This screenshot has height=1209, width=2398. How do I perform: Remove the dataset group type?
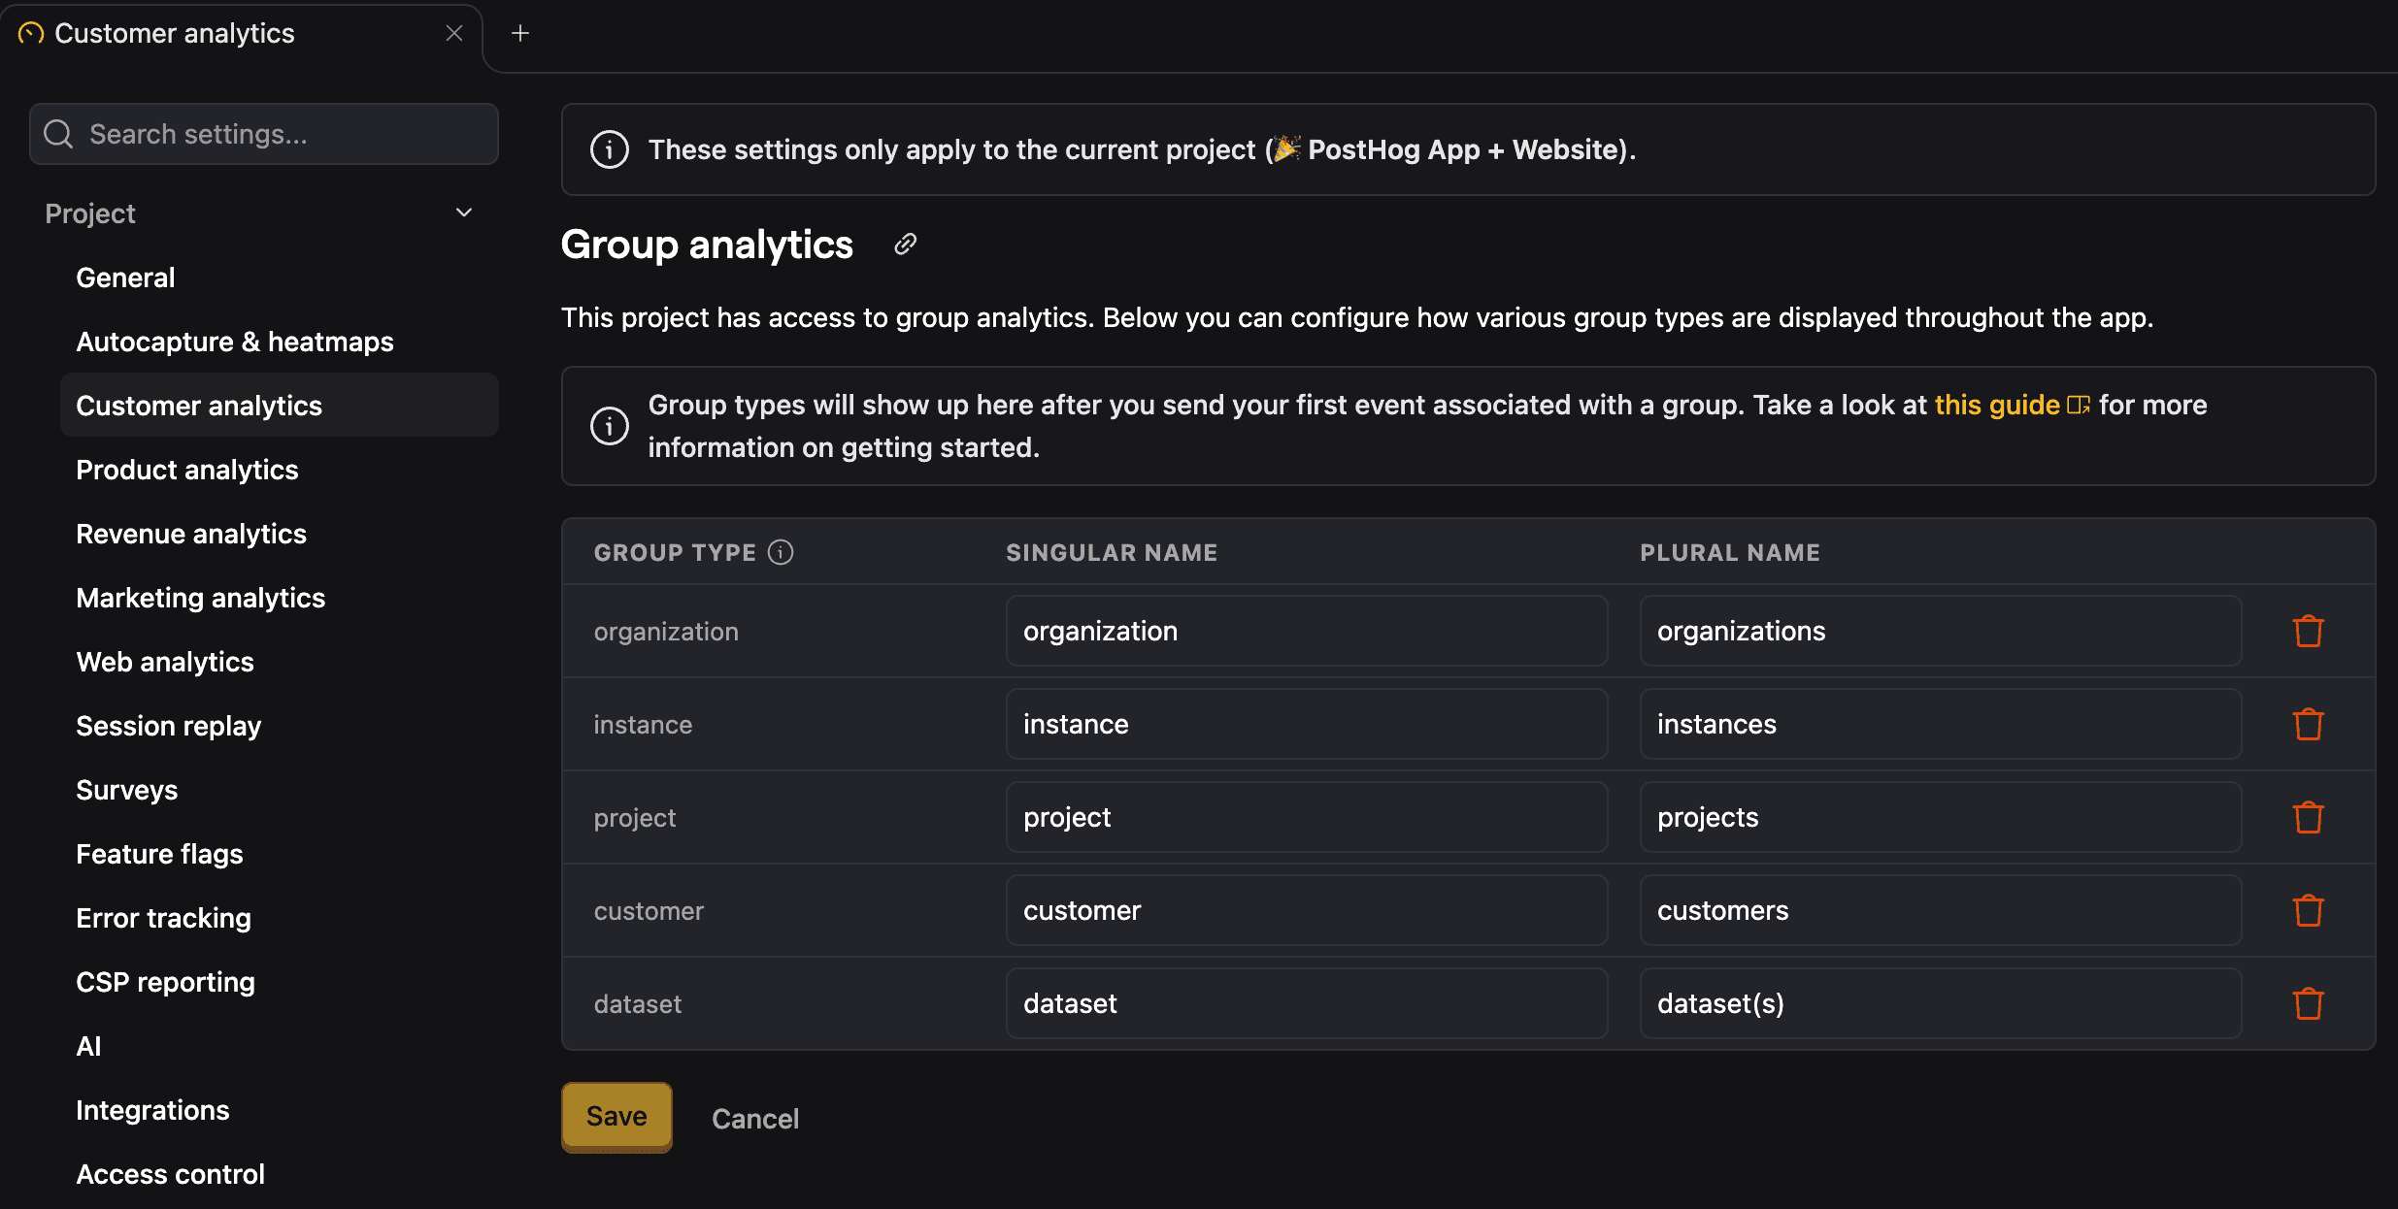tap(2308, 1003)
